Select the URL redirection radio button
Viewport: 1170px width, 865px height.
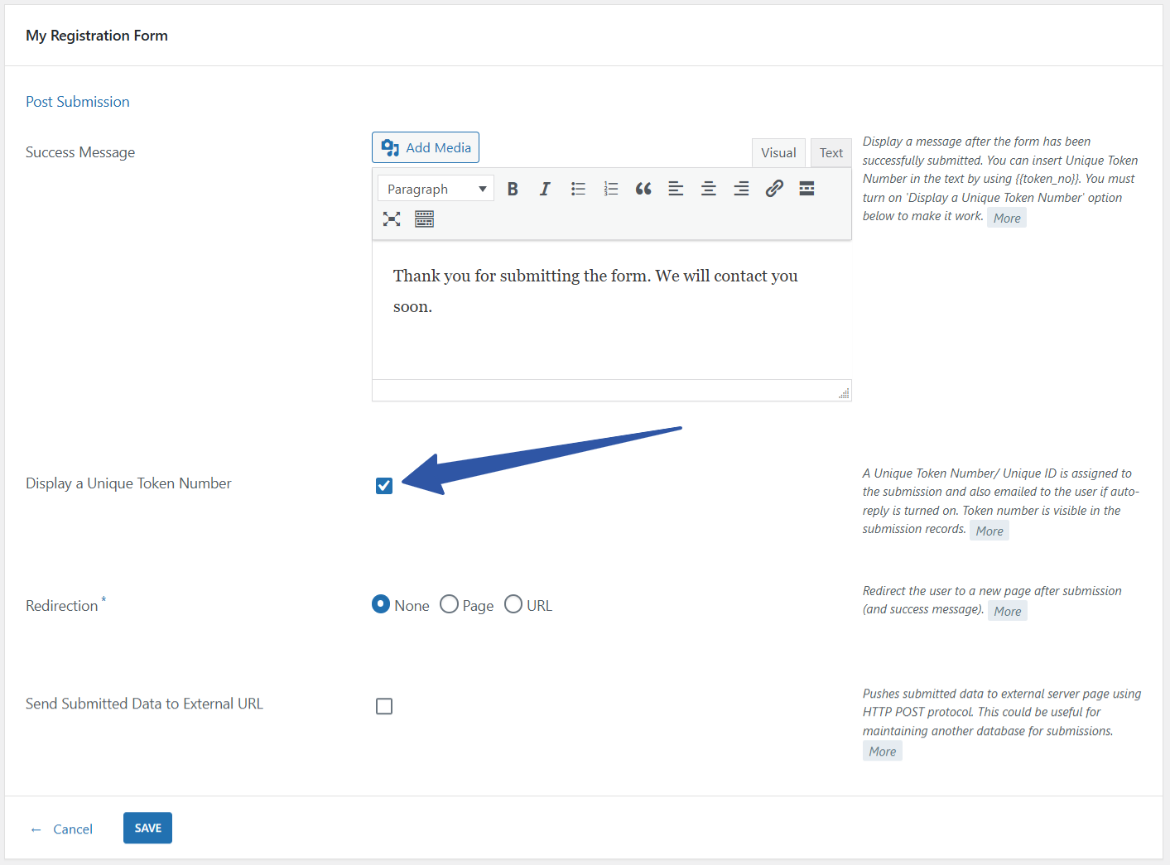(x=513, y=604)
